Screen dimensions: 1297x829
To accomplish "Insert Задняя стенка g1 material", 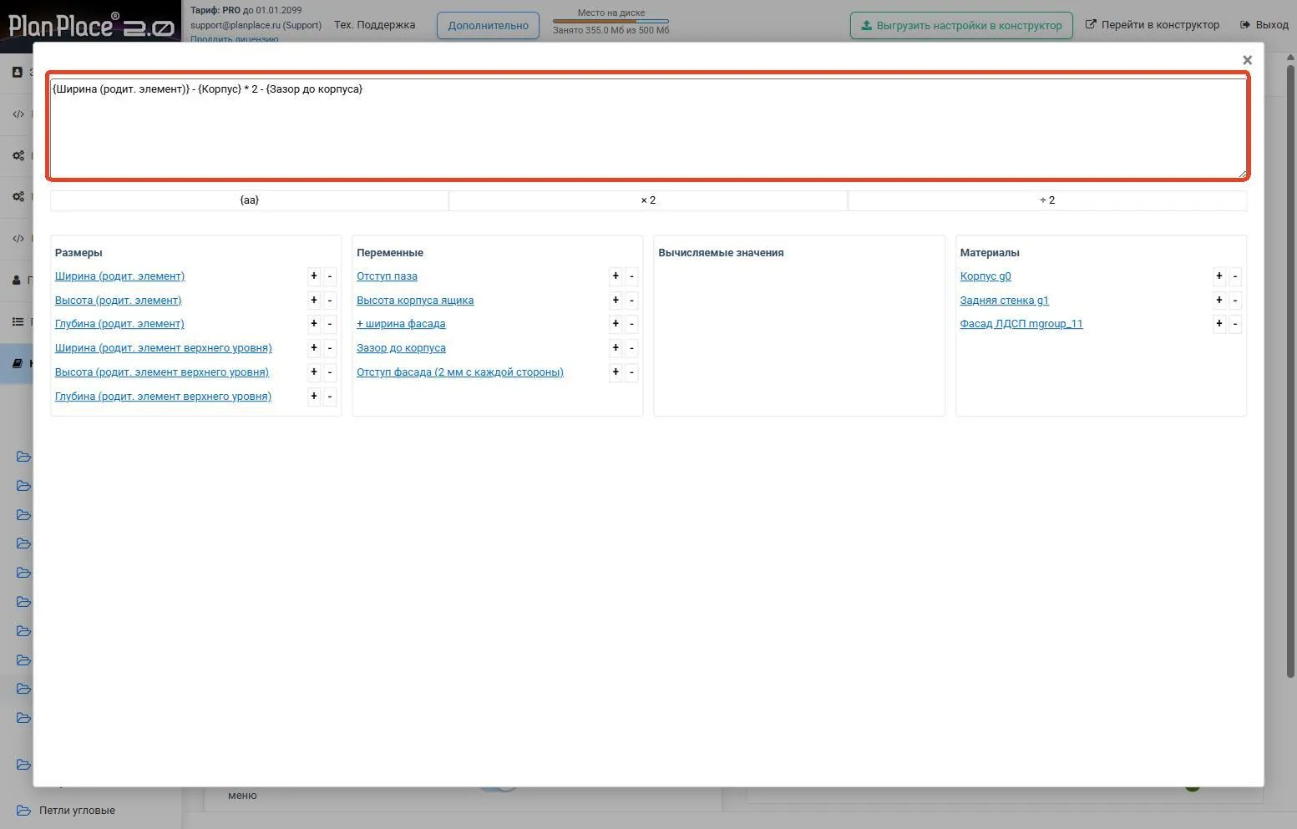I will 1004,301.
